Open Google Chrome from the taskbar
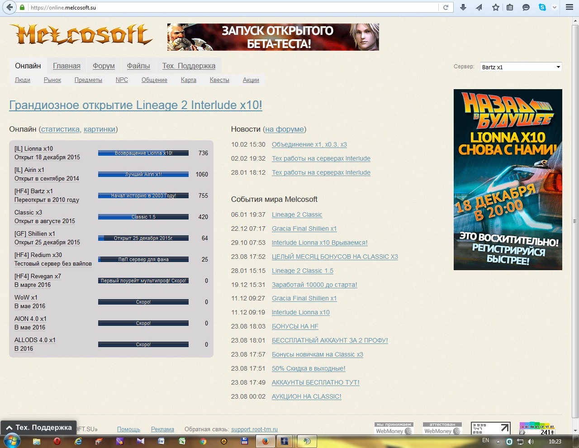 coord(203,441)
